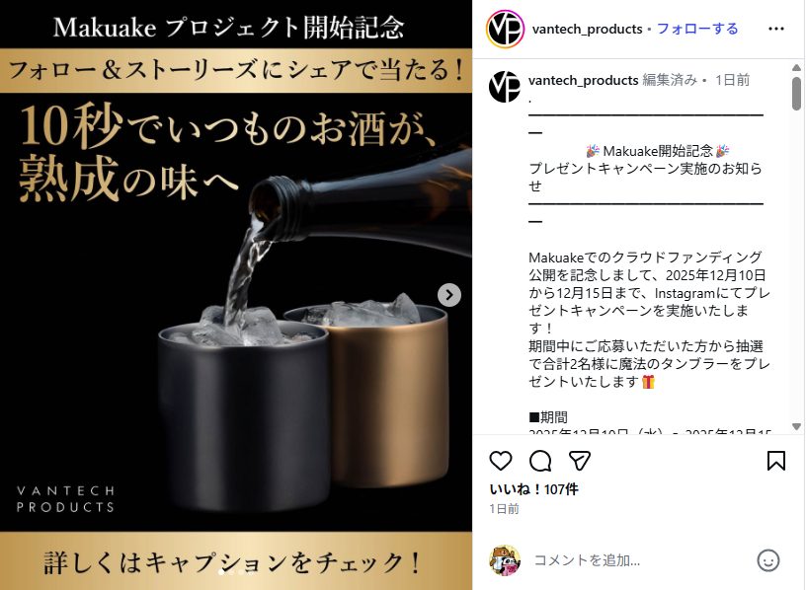
Task: Click caption scrollbar up arrow
Action: coord(796,68)
